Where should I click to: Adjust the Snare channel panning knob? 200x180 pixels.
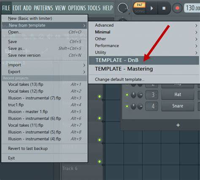coord(133,106)
